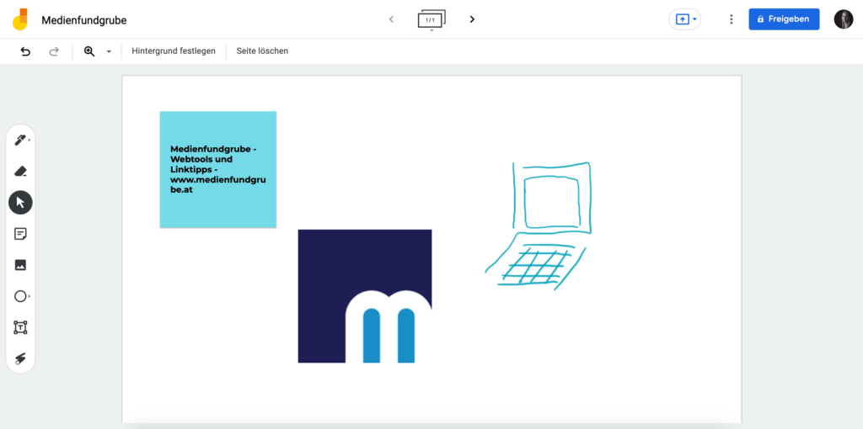Redo the last undone action

point(54,51)
